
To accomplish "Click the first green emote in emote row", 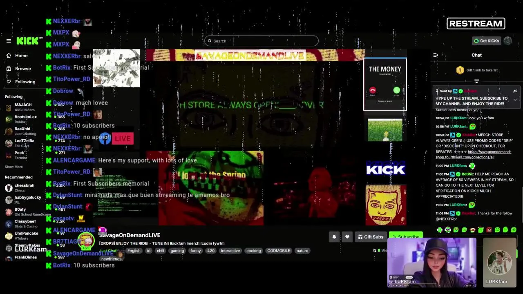I will (x=440, y=230).
